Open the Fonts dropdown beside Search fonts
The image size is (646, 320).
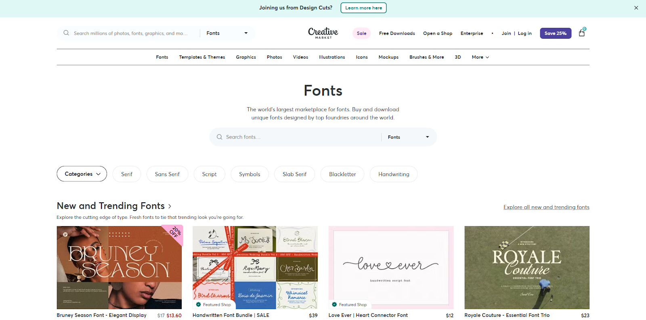tap(409, 137)
